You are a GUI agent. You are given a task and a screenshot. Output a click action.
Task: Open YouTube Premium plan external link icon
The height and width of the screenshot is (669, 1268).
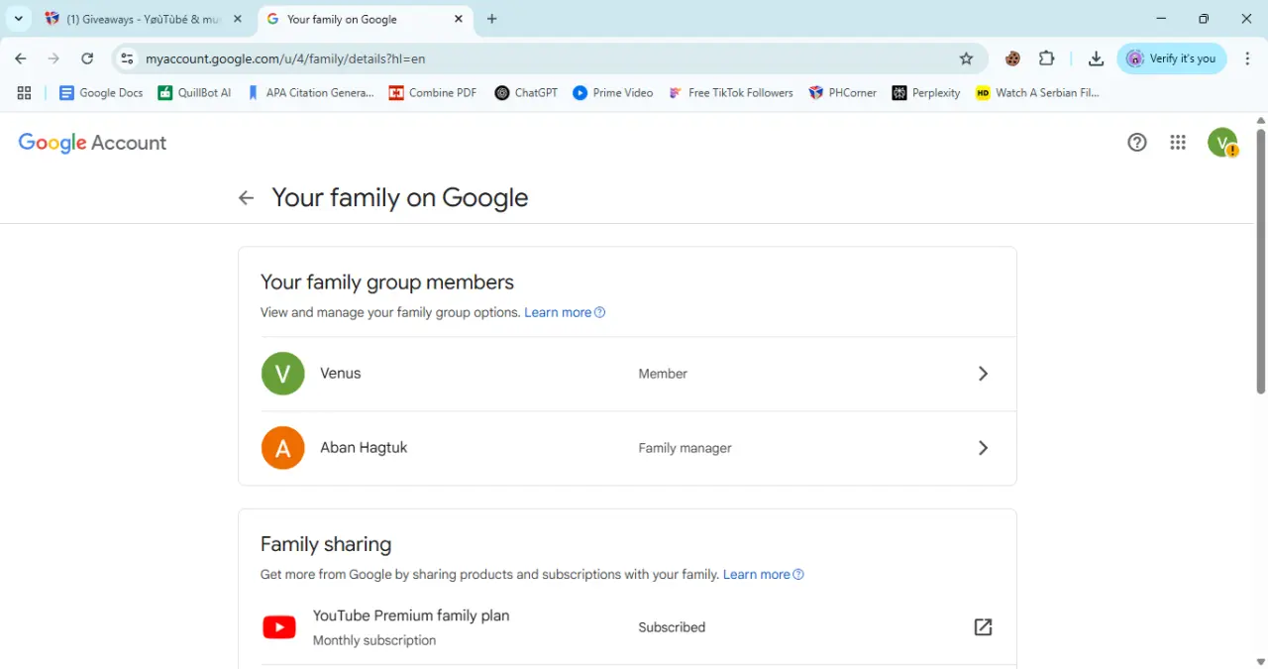pyautogui.click(x=983, y=627)
